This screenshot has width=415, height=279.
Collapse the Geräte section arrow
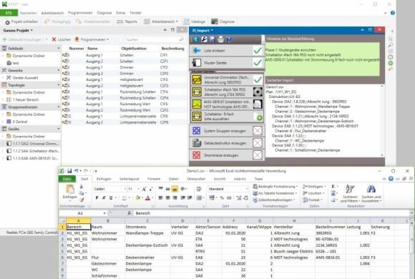coord(59,129)
